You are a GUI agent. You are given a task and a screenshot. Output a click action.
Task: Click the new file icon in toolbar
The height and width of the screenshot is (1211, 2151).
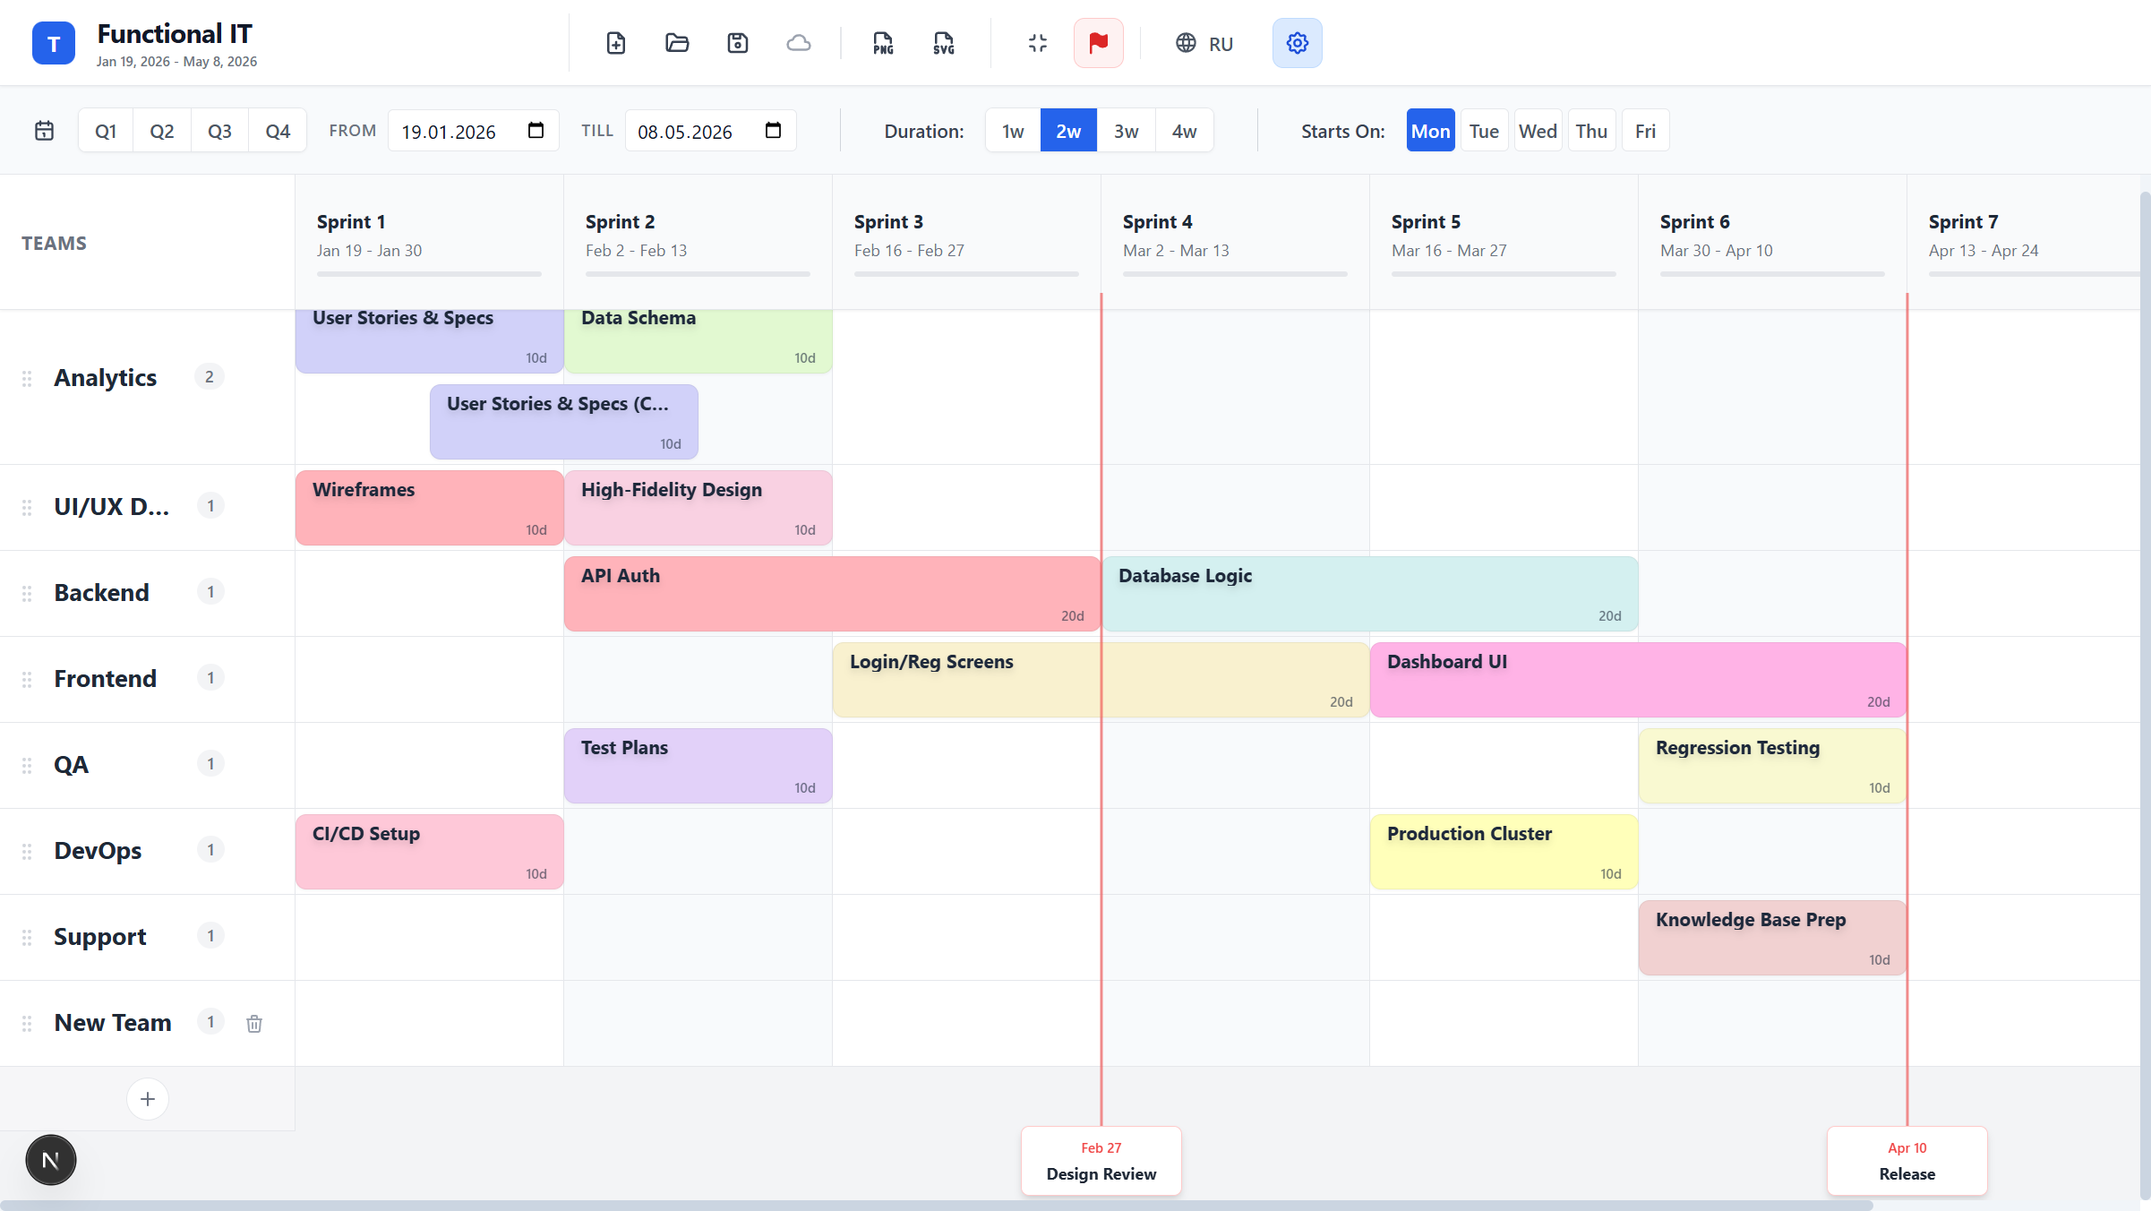click(615, 43)
